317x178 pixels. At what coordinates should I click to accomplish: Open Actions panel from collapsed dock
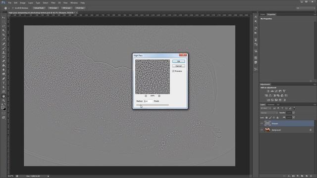pos(256,33)
